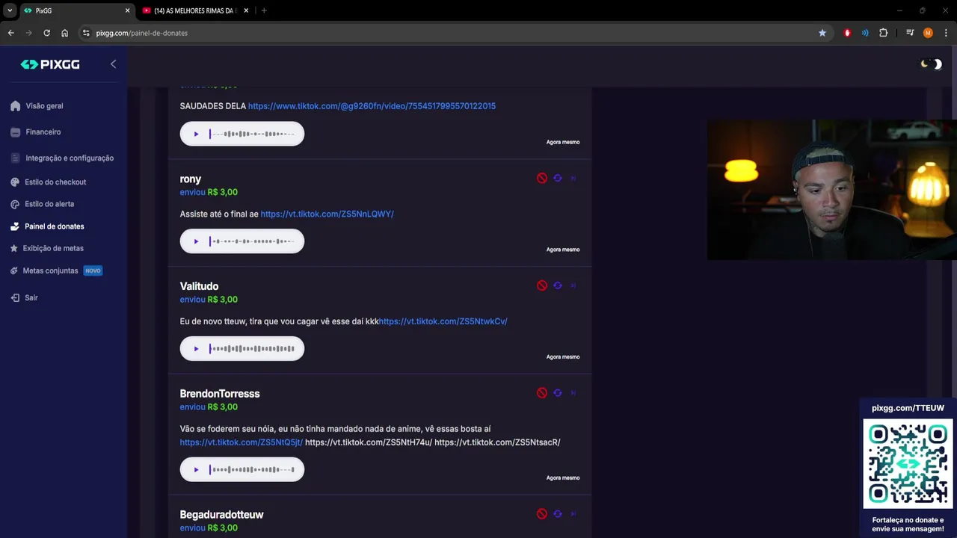This screenshot has height=538, width=957.
Task: Play Valitudo's audio message
Action: [x=196, y=349]
